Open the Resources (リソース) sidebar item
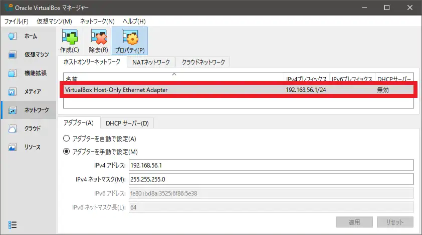The width and height of the screenshot is (422, 235). point(29,147)
